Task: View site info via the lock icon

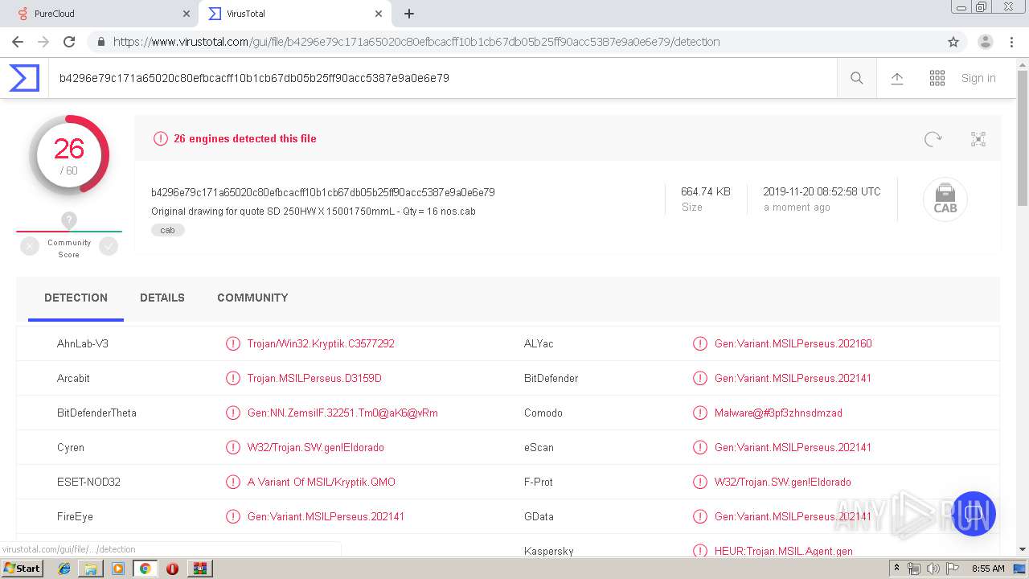Action: pyautogui.click(x=100, y=42)
